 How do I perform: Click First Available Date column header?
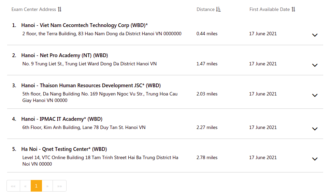pos(269,10)
